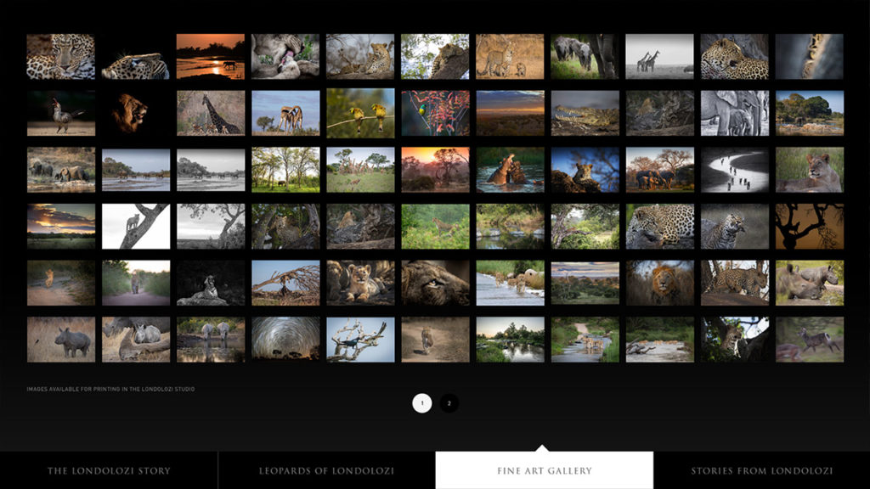Open Stories from Londolozi tab

tap(761, 470)
